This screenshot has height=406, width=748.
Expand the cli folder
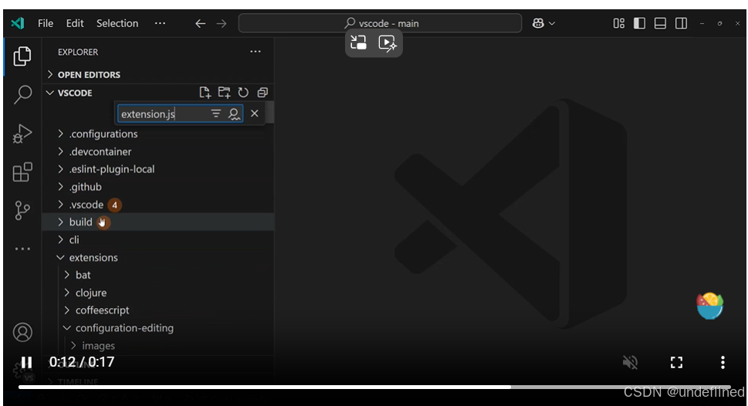(x=158, y=240)
